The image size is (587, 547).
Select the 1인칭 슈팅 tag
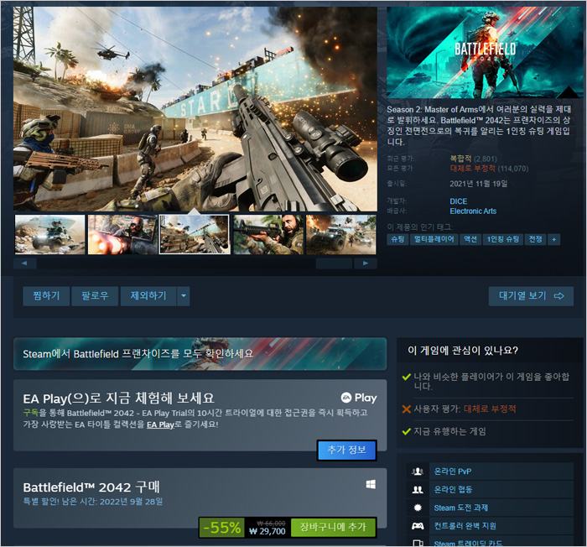[x=503, y=239]
